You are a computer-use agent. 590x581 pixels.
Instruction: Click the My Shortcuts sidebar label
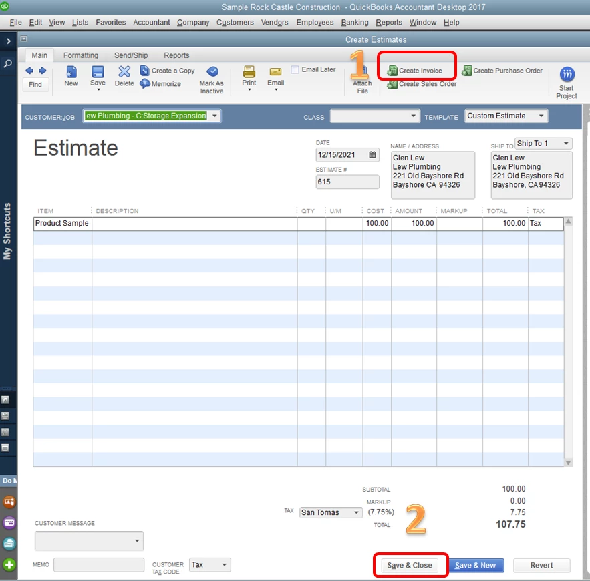7,231
